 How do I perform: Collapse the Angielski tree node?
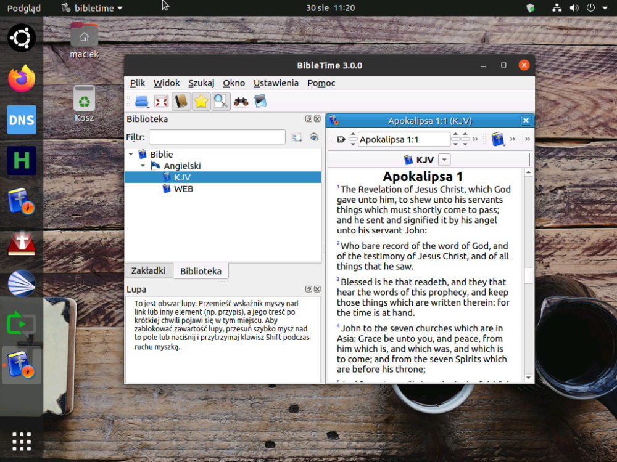coord(143,166)
